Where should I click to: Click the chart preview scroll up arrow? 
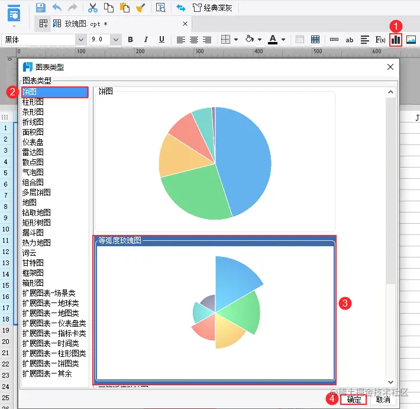pos(391,92)
